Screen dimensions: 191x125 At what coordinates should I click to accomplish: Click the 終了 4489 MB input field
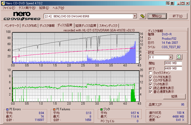pos(173,68)
